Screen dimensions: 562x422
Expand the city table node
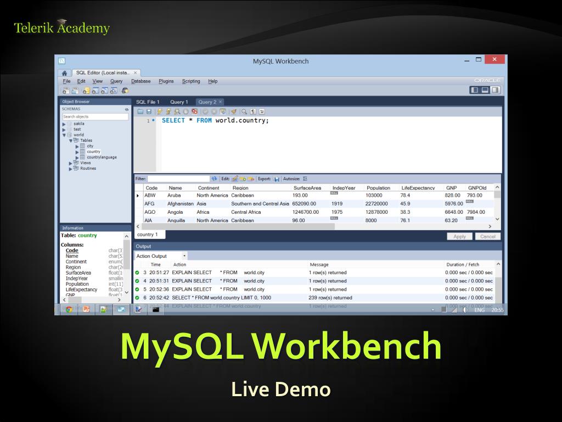[77, 146]
